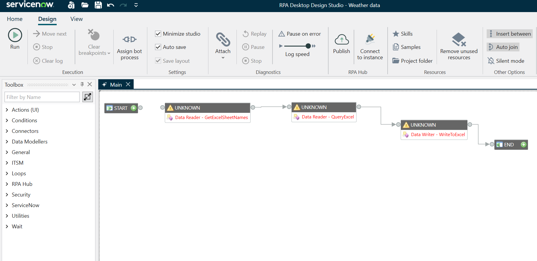Undo the last action

tap(111, 5)
